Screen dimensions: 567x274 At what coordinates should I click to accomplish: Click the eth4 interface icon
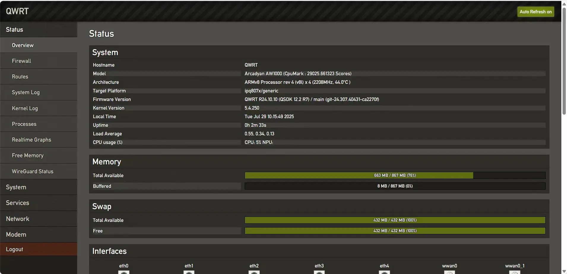(x=384, y=272)
